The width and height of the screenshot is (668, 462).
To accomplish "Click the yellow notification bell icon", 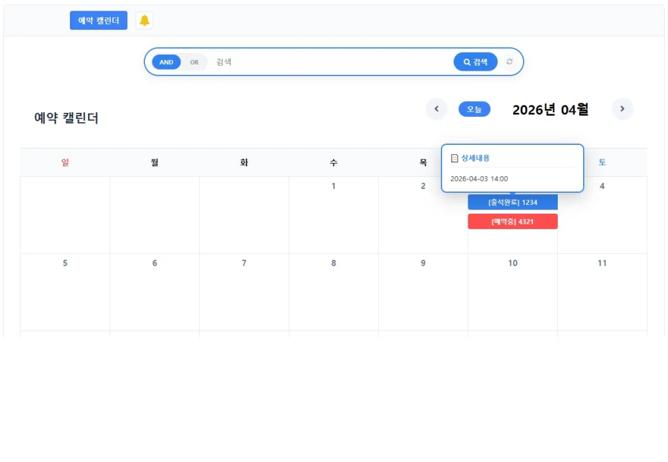I will (x=144, y=21).
